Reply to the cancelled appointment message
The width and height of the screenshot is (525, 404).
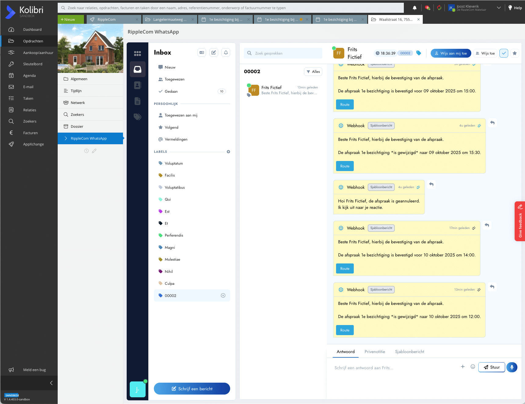[431, 184]
